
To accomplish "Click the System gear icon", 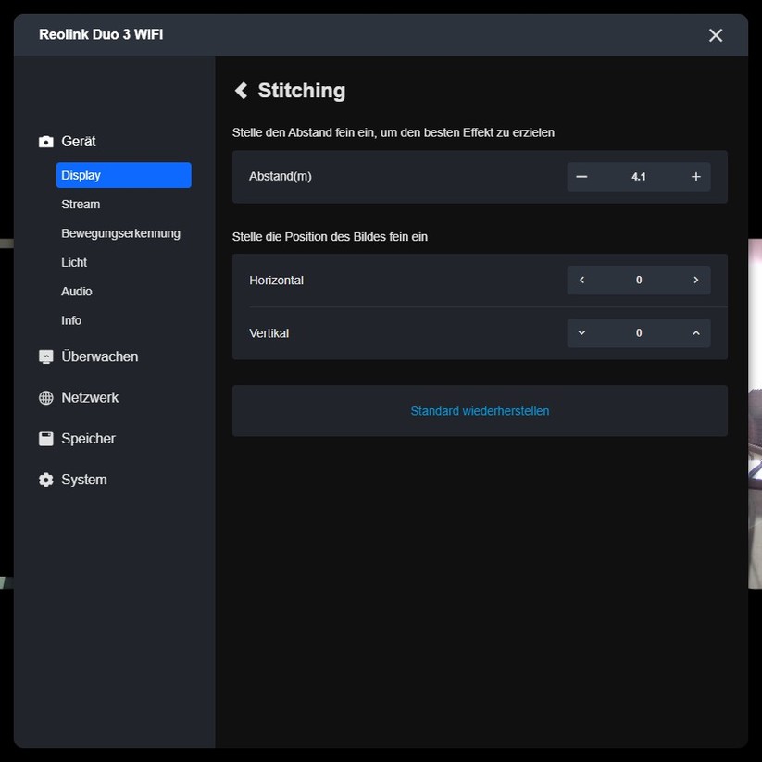I will [44, 479].
